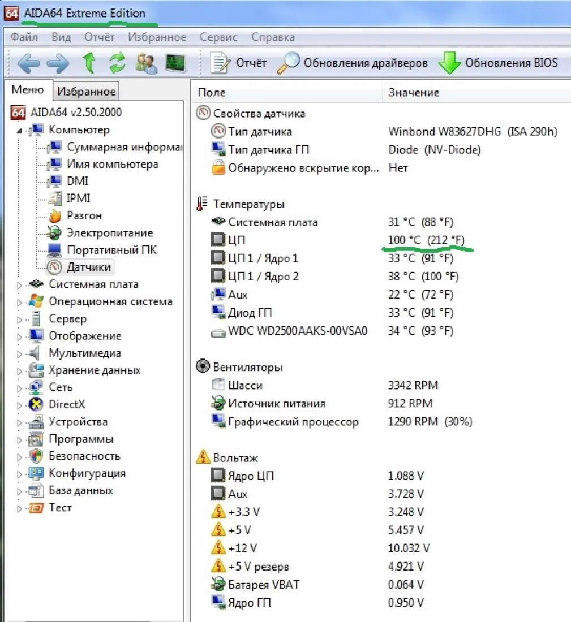Viewport: 571px width, 622px height.
Task: Click the Температуры thermometer icon
Action: click(x=202, y=204)
